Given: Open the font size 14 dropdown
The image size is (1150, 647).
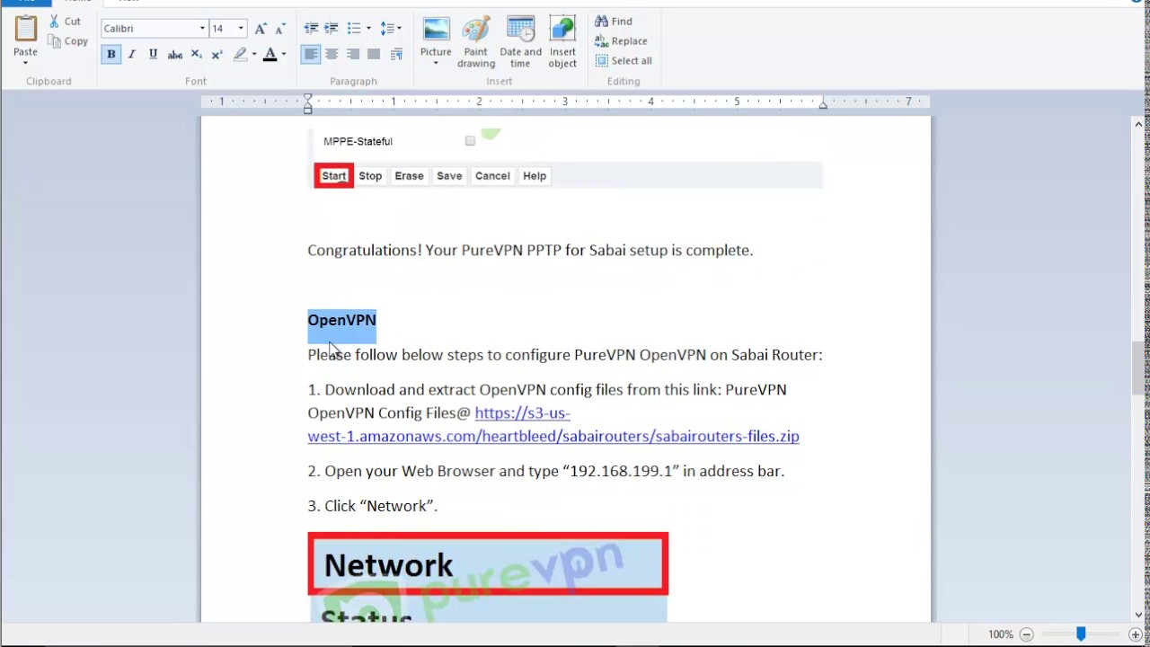Looking at the screenshot, I should point(241,29).
